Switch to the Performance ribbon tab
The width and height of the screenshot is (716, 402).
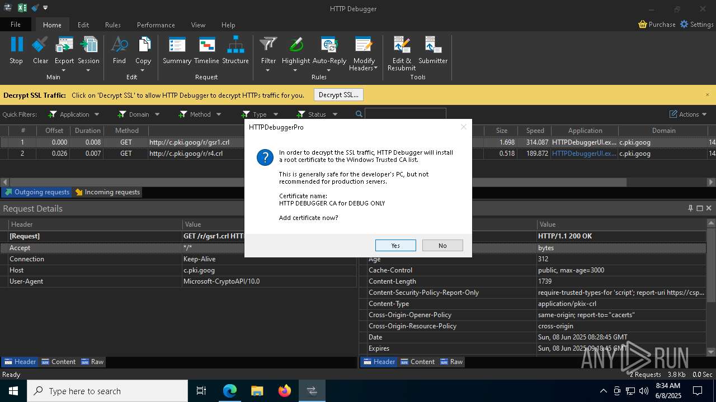pos(156,25)
